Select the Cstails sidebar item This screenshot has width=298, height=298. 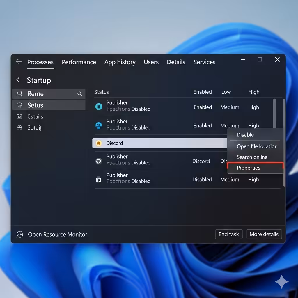pos(49,116)
